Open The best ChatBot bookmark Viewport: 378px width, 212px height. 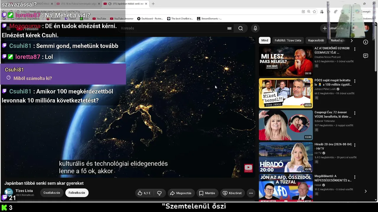click(x=180, y=19)
